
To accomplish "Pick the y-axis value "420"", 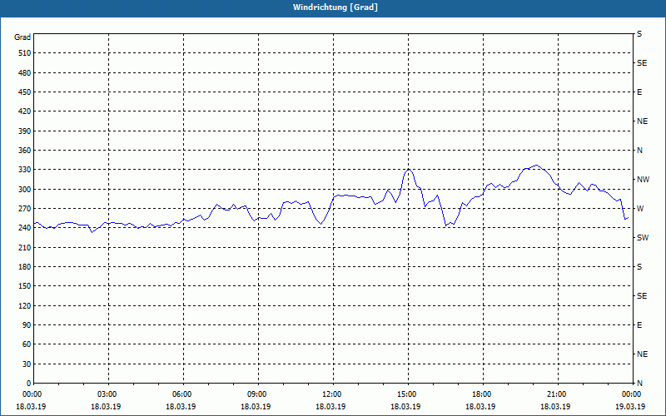I will [x=25, y=111].
